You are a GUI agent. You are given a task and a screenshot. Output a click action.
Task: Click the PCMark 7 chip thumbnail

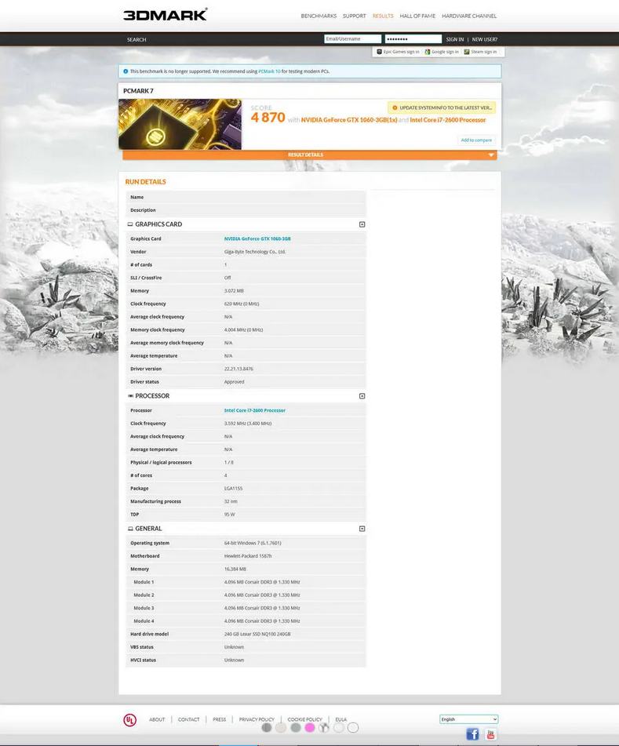[x=180, y=124]
